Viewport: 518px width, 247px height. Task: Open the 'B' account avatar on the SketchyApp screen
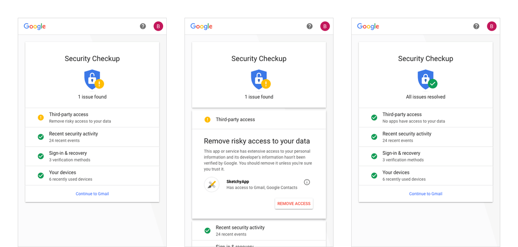[325, 26]
